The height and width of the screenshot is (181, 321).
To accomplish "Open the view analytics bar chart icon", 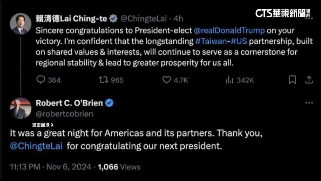I will tap(229, 80).
